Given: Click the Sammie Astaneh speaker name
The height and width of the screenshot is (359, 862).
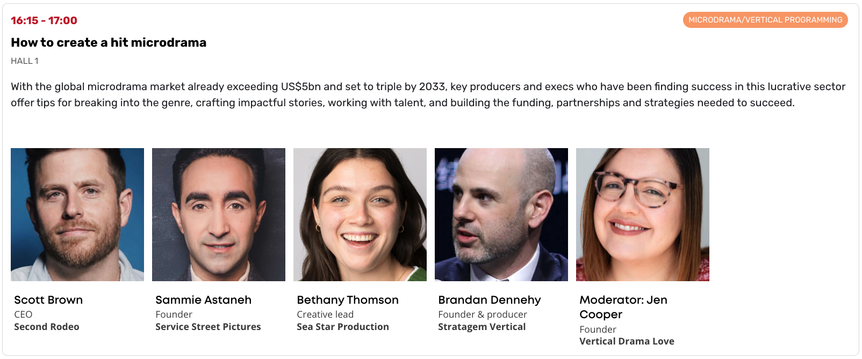Looking at the screenshot, I should 203,300.
